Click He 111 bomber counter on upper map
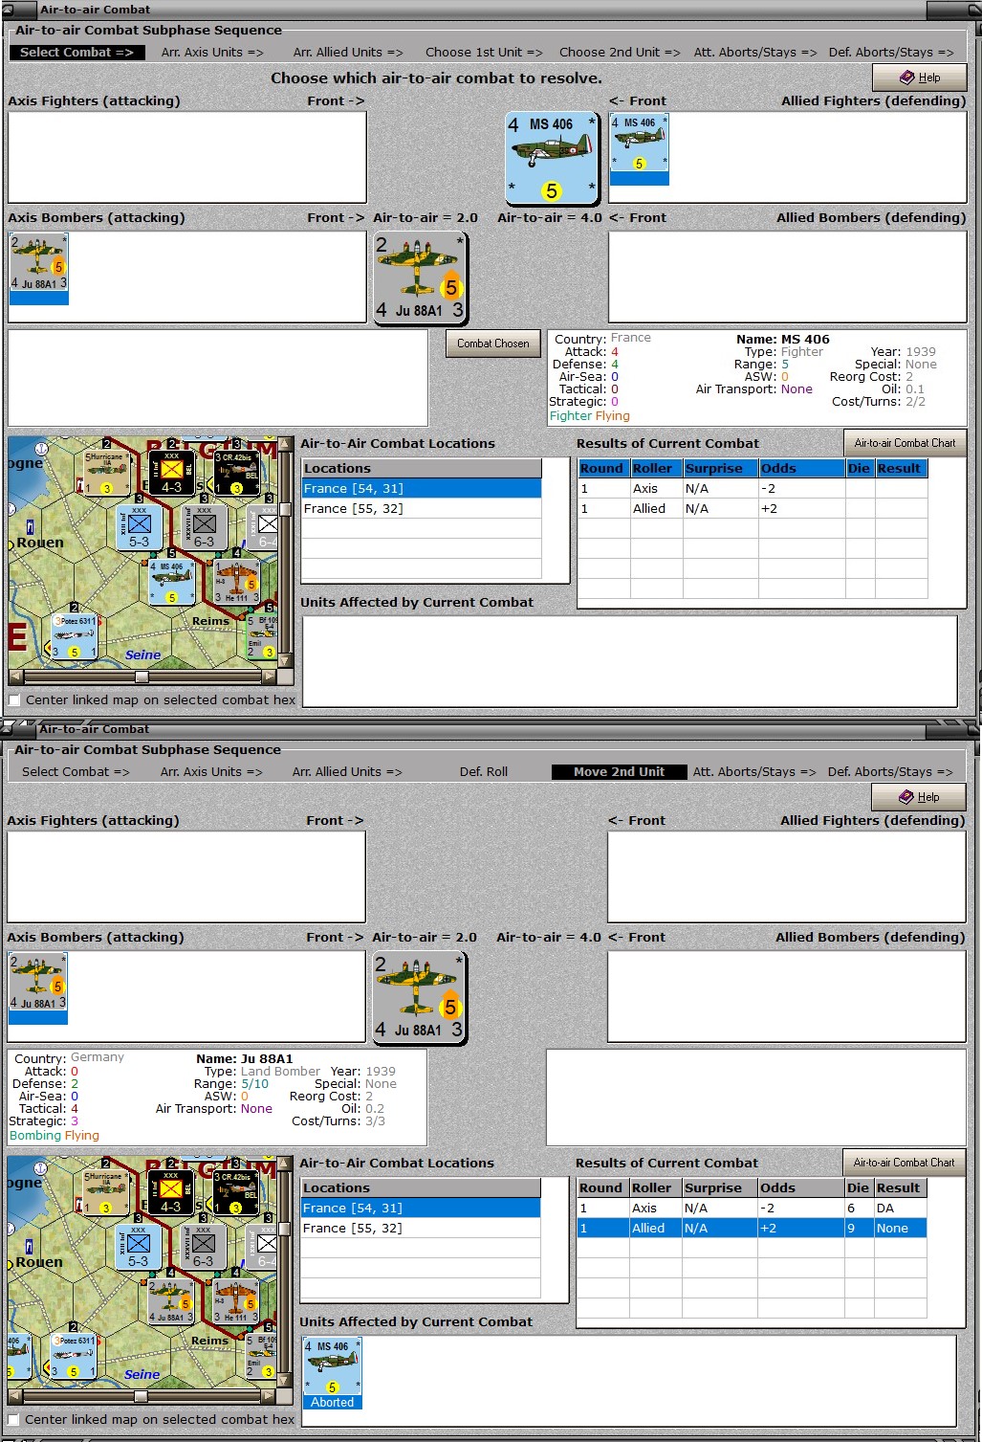The height and width of the screenshot is (1442, 982). click(236, 582)
